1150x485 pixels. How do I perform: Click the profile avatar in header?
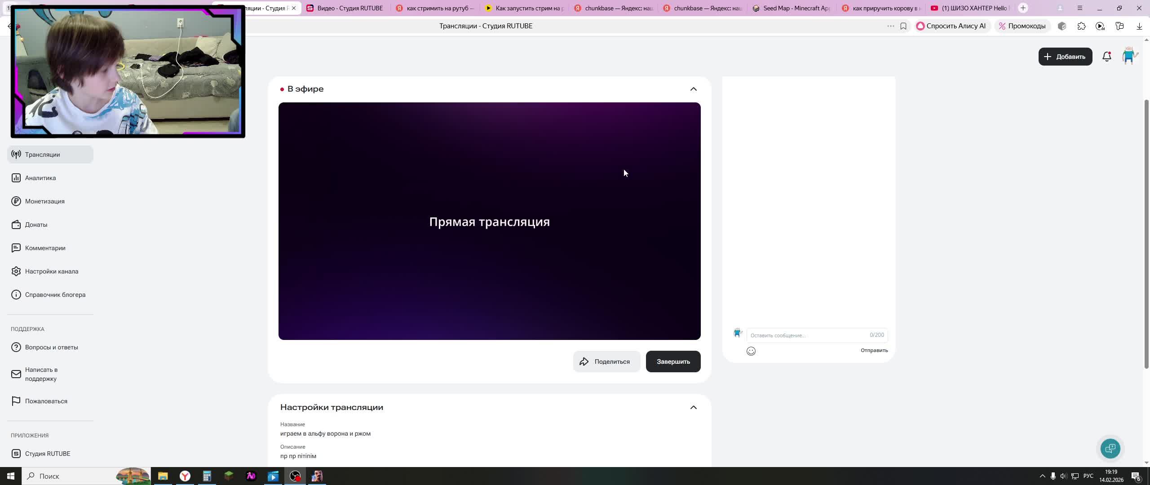(x=1129, y=56)
